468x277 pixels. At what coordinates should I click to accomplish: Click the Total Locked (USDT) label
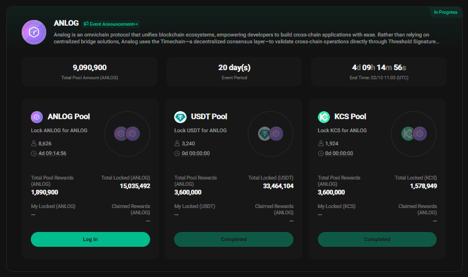271,178
